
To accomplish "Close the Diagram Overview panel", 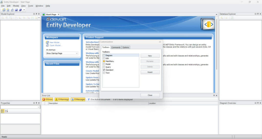I will (260, 103).
